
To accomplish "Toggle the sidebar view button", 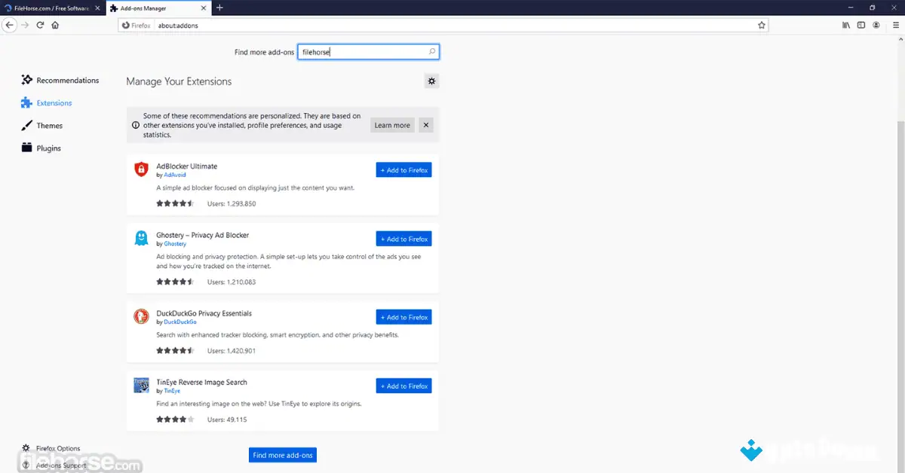I will pos(861,25).
